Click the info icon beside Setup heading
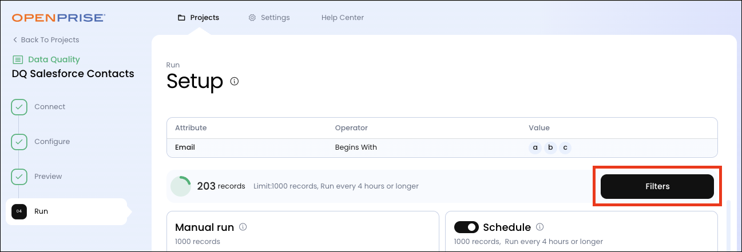742x252 pixels. pyautogui.click(x=234, y=81)
